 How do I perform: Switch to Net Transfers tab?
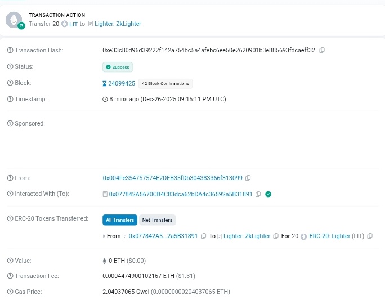tap(157, 220)
